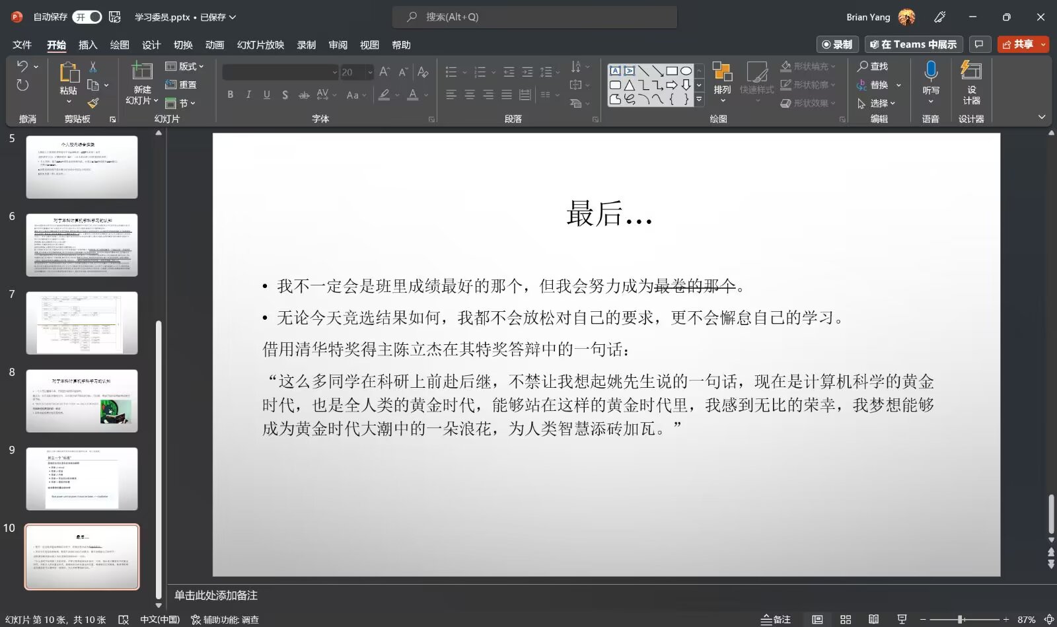Toggle the AutoSave switch

point(87,17)
